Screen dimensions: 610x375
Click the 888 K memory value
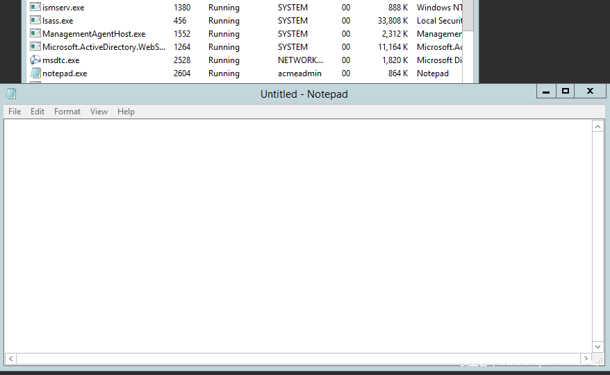(x=398, y=8)
